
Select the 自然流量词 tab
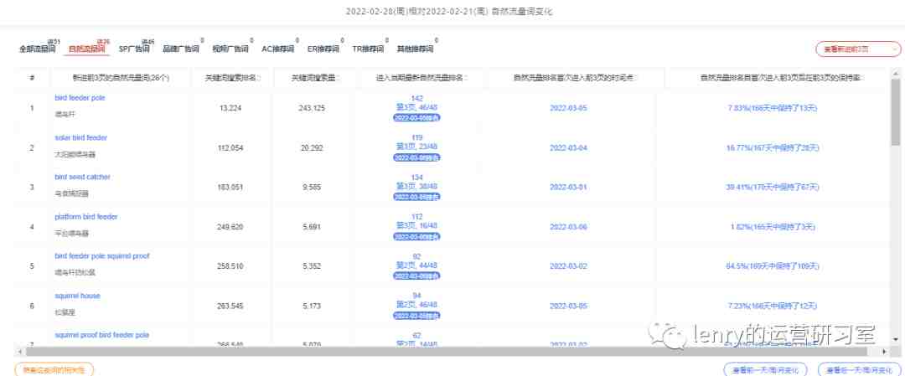87,49
